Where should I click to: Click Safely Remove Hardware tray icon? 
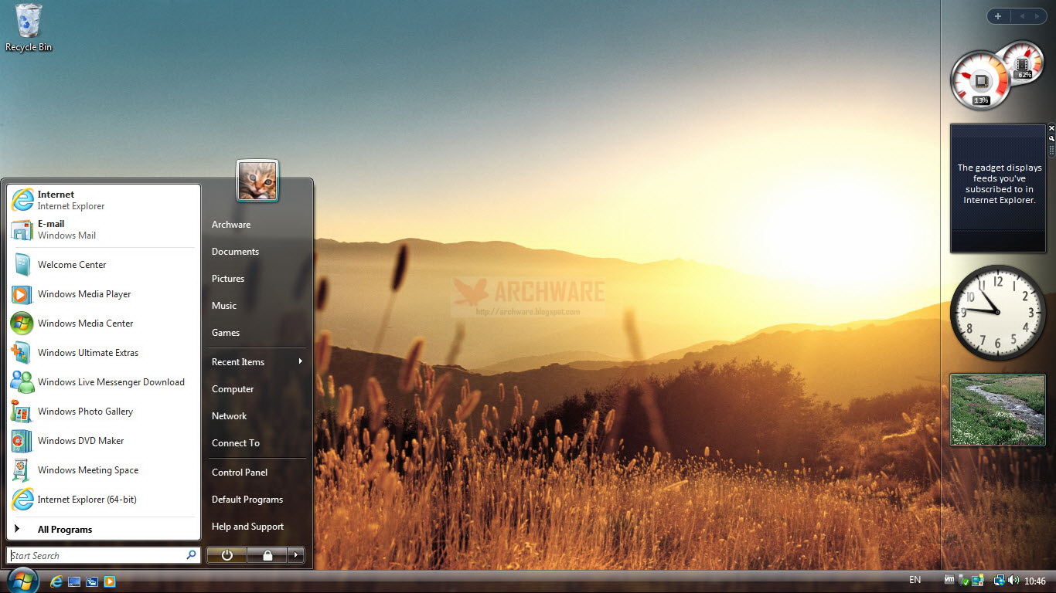point(963,580)
